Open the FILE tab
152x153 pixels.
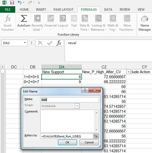click(8, 9)
